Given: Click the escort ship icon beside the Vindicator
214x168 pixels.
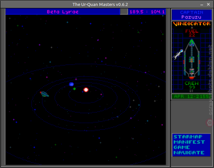Looking at the screenshot, I should (178, 54).
